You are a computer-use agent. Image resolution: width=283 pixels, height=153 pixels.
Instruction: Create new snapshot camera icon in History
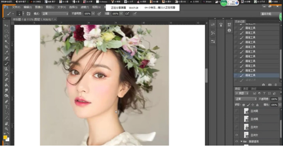point(270,85)
